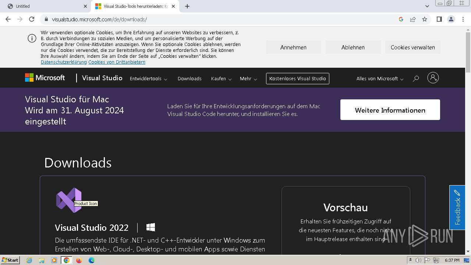Screen dimensions: 471x265
Task: Open the Chrome three-dot menu
Action: tap(463, 19)
